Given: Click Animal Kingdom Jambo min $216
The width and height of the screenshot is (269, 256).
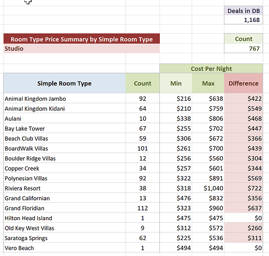Looking at the screenshot, I should [x=176, y=99].
